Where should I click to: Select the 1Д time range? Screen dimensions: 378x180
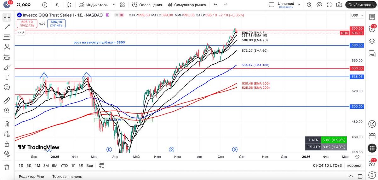(x=21, y=165)
